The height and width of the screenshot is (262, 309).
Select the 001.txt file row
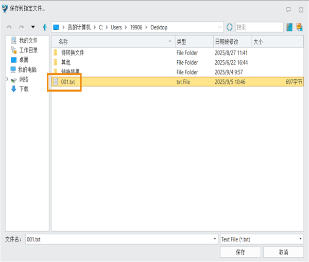(177, 81)
